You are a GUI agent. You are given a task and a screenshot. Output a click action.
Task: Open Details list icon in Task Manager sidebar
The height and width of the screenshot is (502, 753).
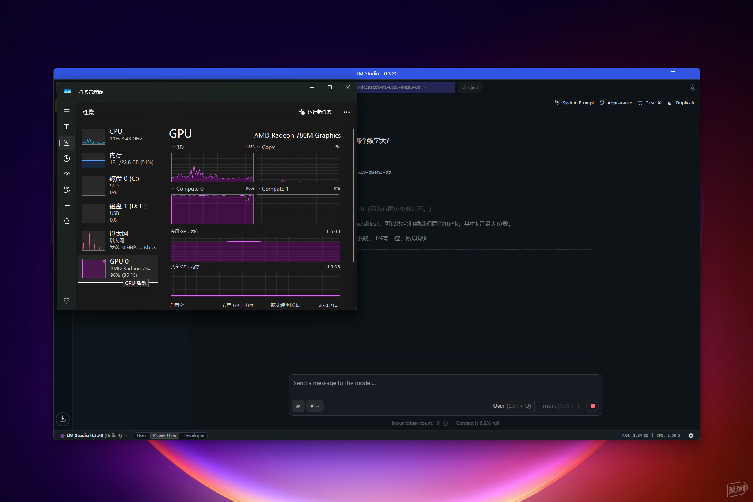pyautogui.click(x=67, y=206)
